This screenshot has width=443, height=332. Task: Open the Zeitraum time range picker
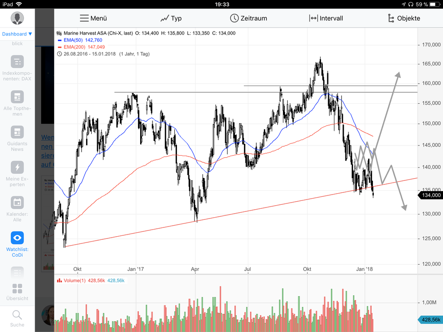point(249,18)
